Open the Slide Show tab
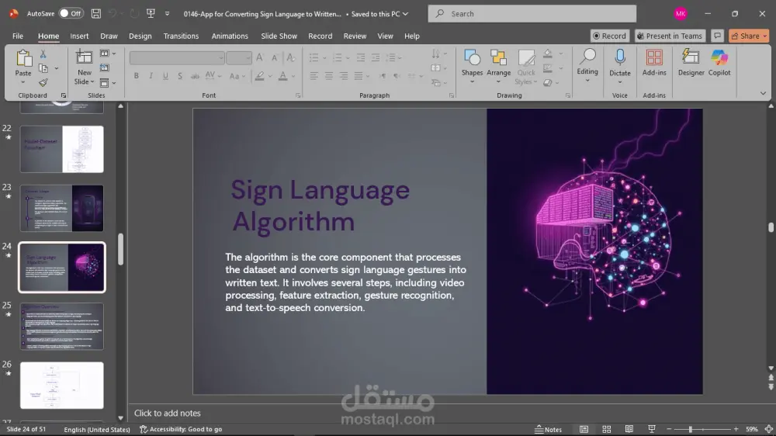This screenshot has height=436, width=776. point(279,36)
